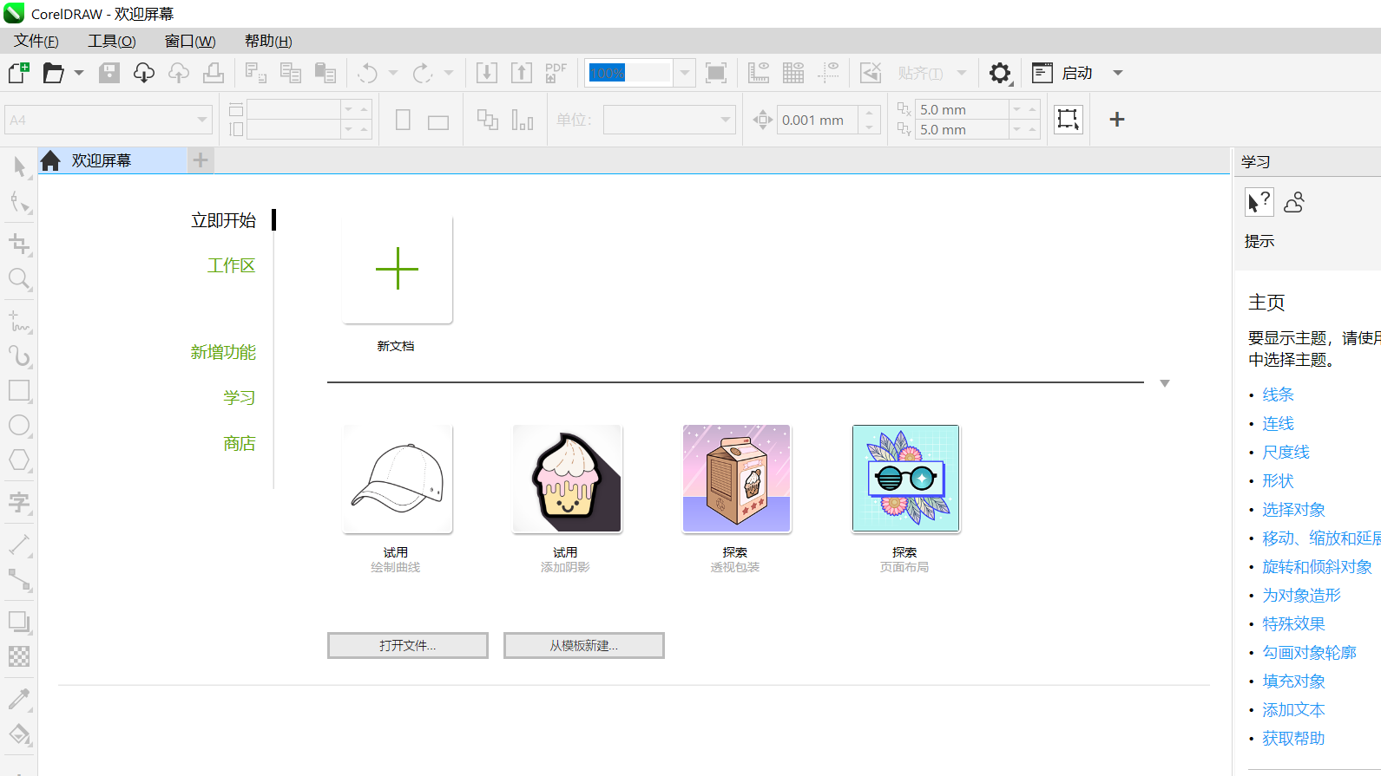Select the Text tool
The height and width of the screenshot is (776, 1381).
(19, 502)
